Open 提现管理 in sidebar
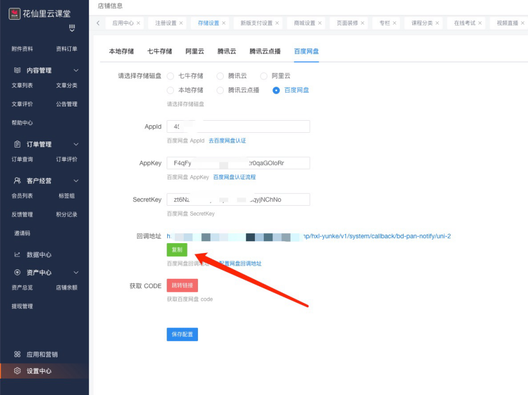Screen dimensions: 528x395 (x=22, y=306)
